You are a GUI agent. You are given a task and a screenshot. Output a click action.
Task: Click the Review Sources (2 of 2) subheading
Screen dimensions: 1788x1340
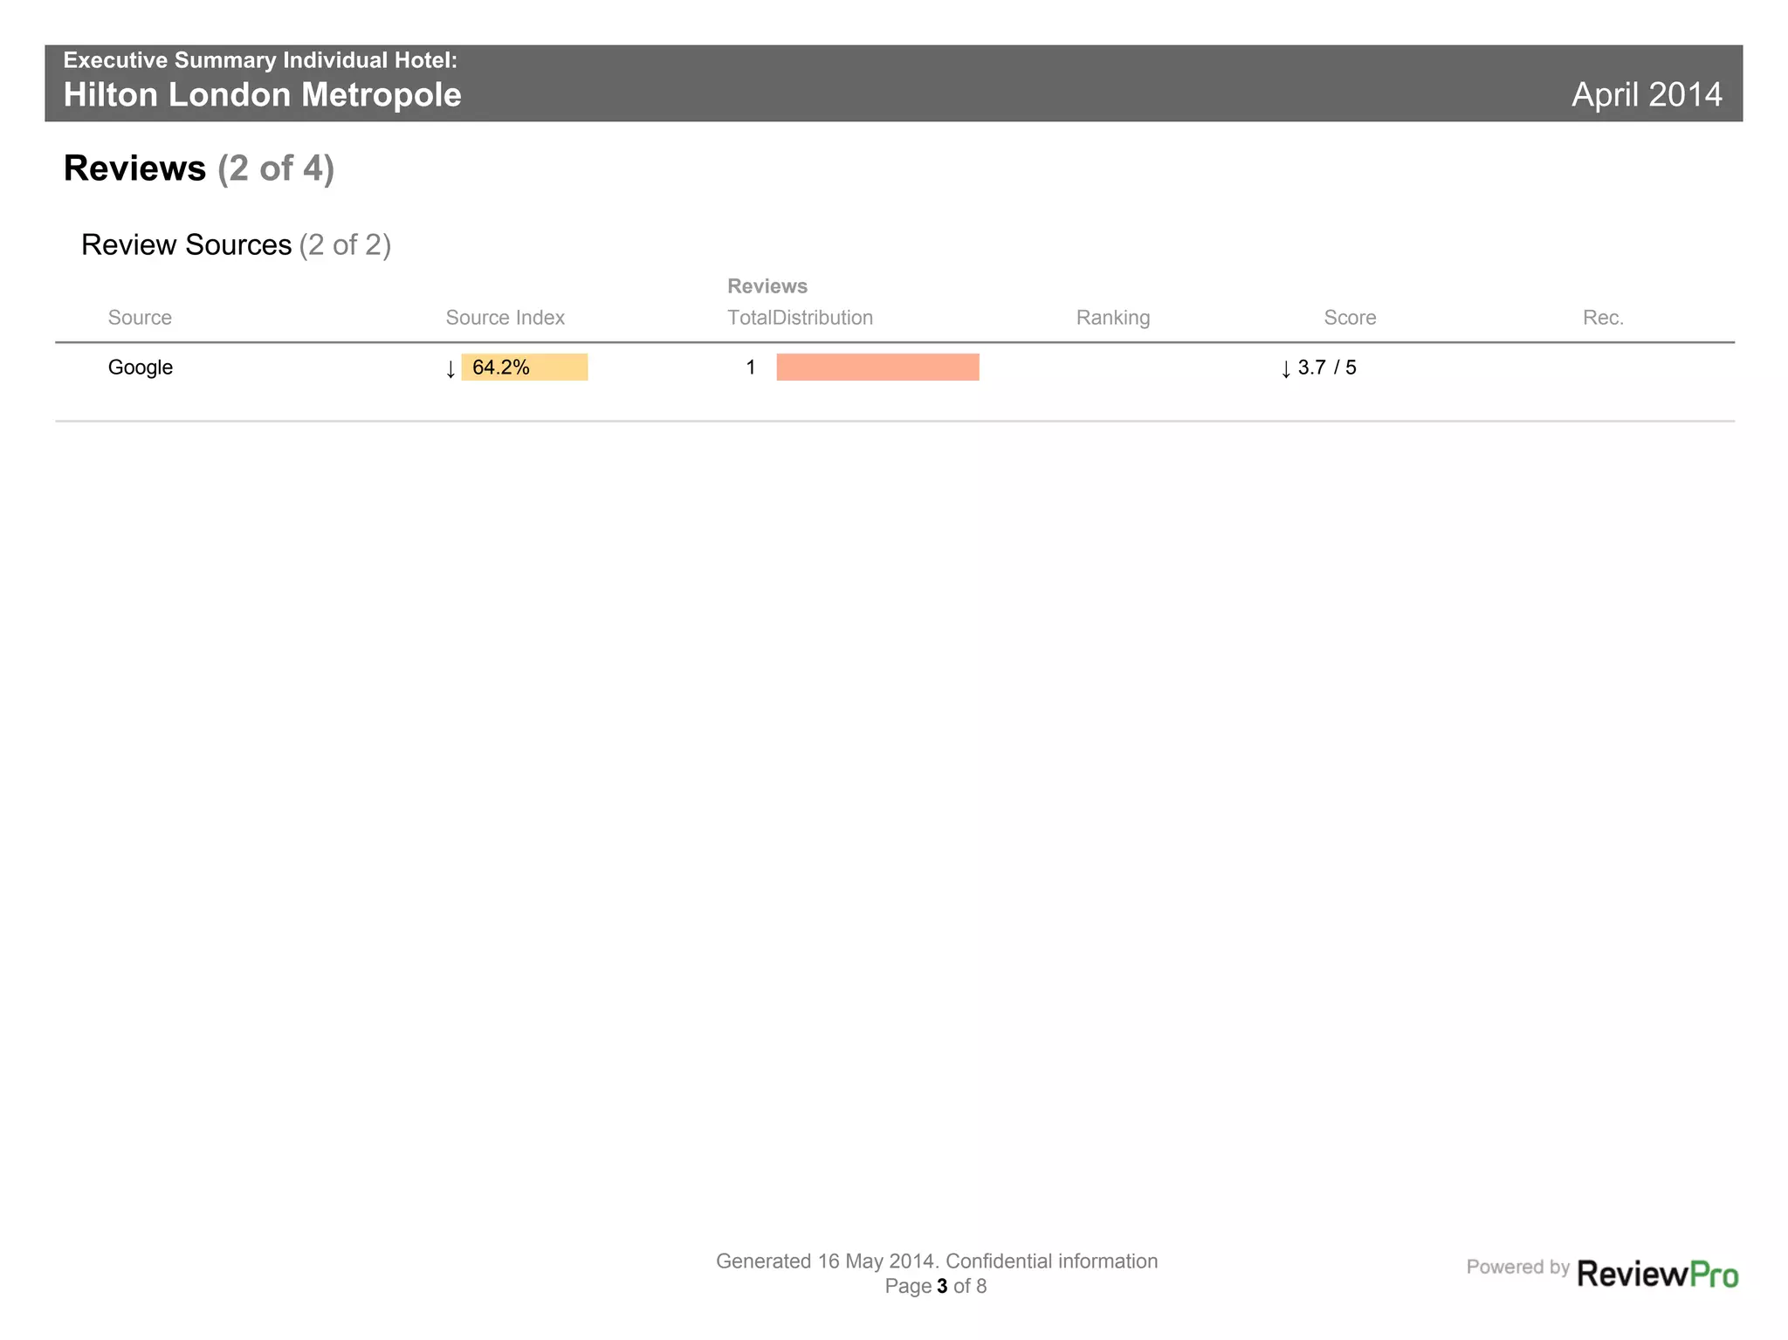(236, 244)
